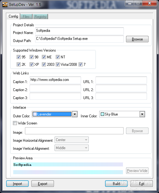Click the Caption 1 input field
The image size is (159, 193).
coord(55,80)
